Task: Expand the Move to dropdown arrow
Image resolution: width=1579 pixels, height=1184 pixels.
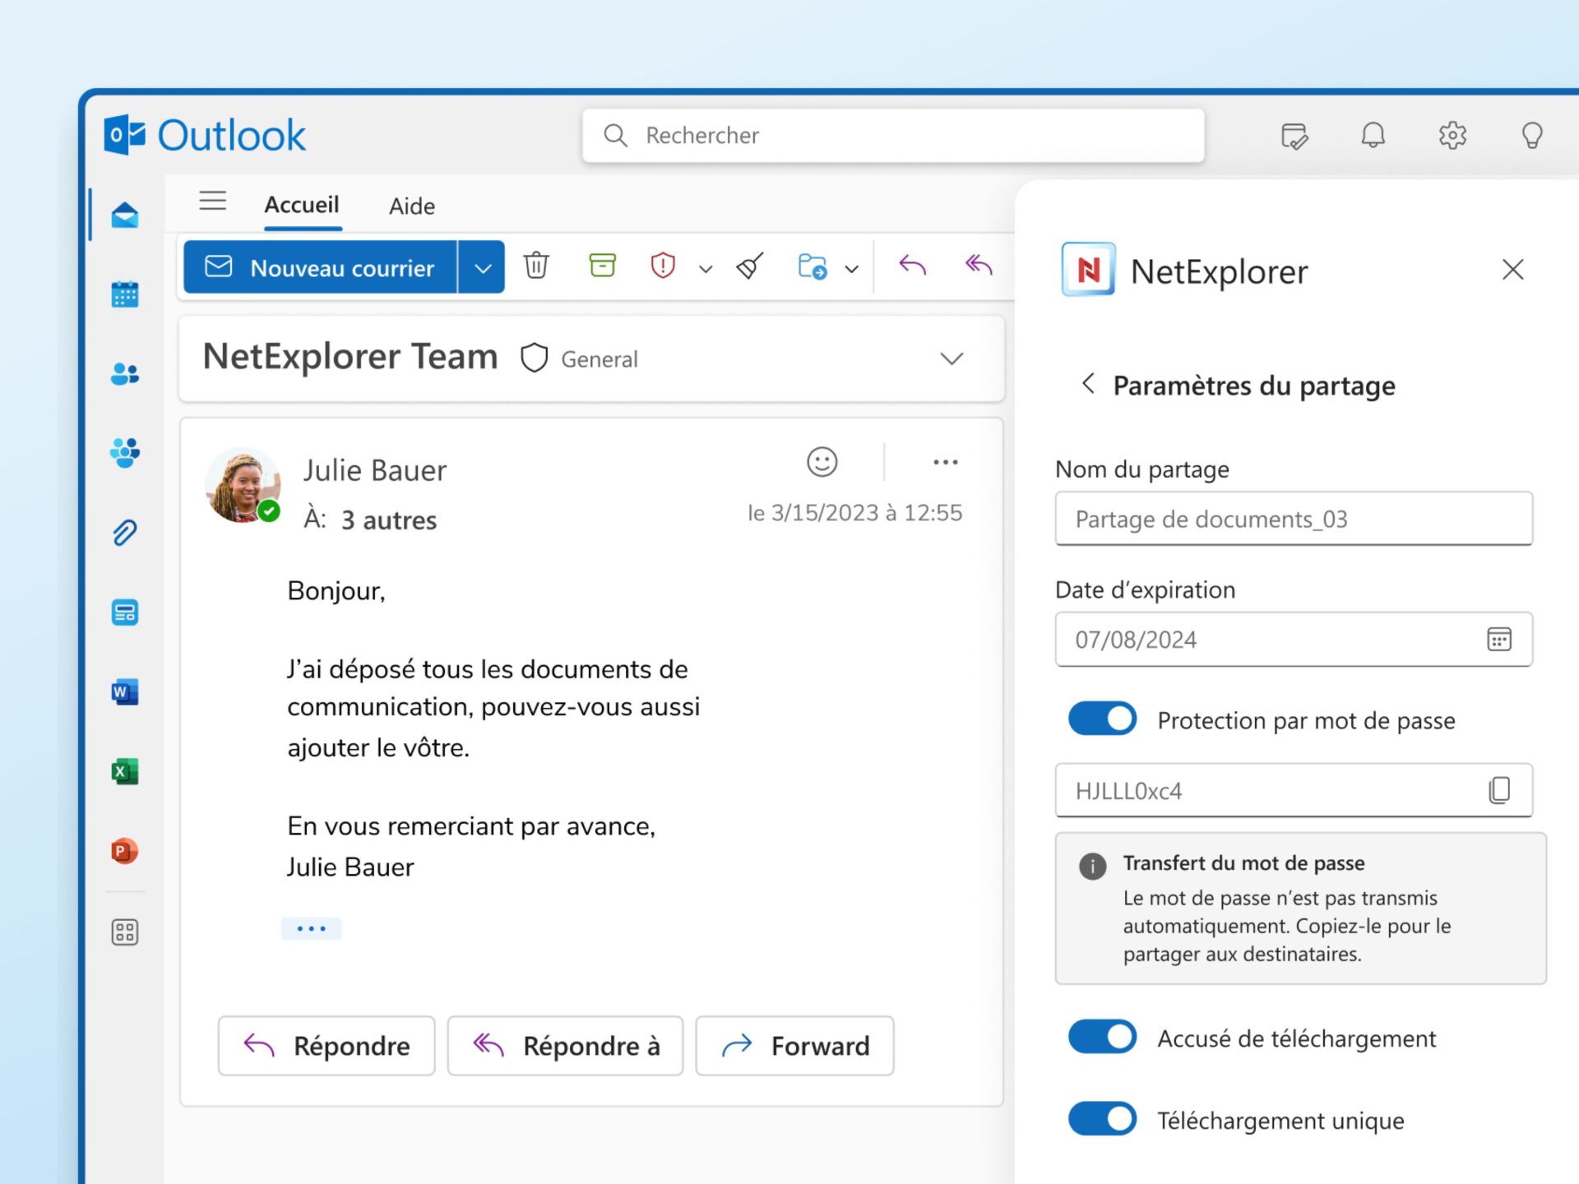Action: (x=852, y=269)
